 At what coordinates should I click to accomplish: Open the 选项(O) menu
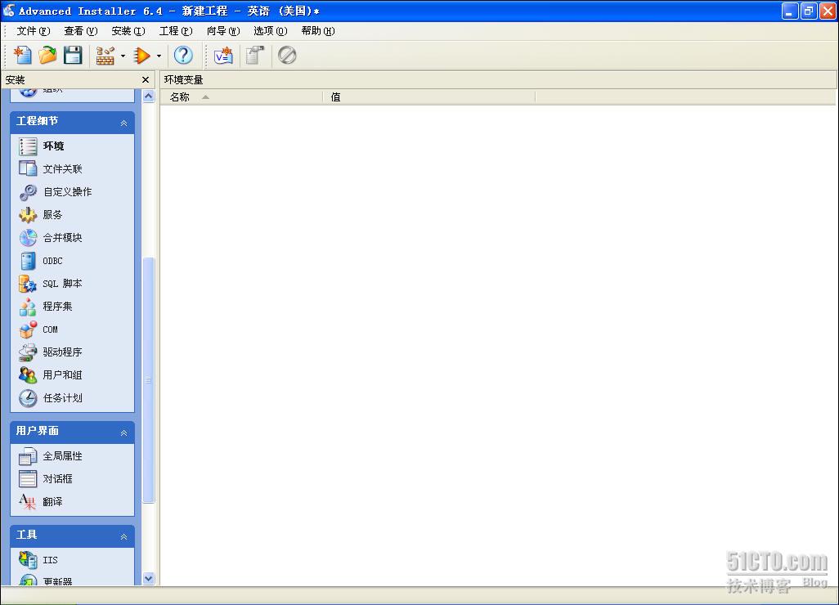(271, 31)
